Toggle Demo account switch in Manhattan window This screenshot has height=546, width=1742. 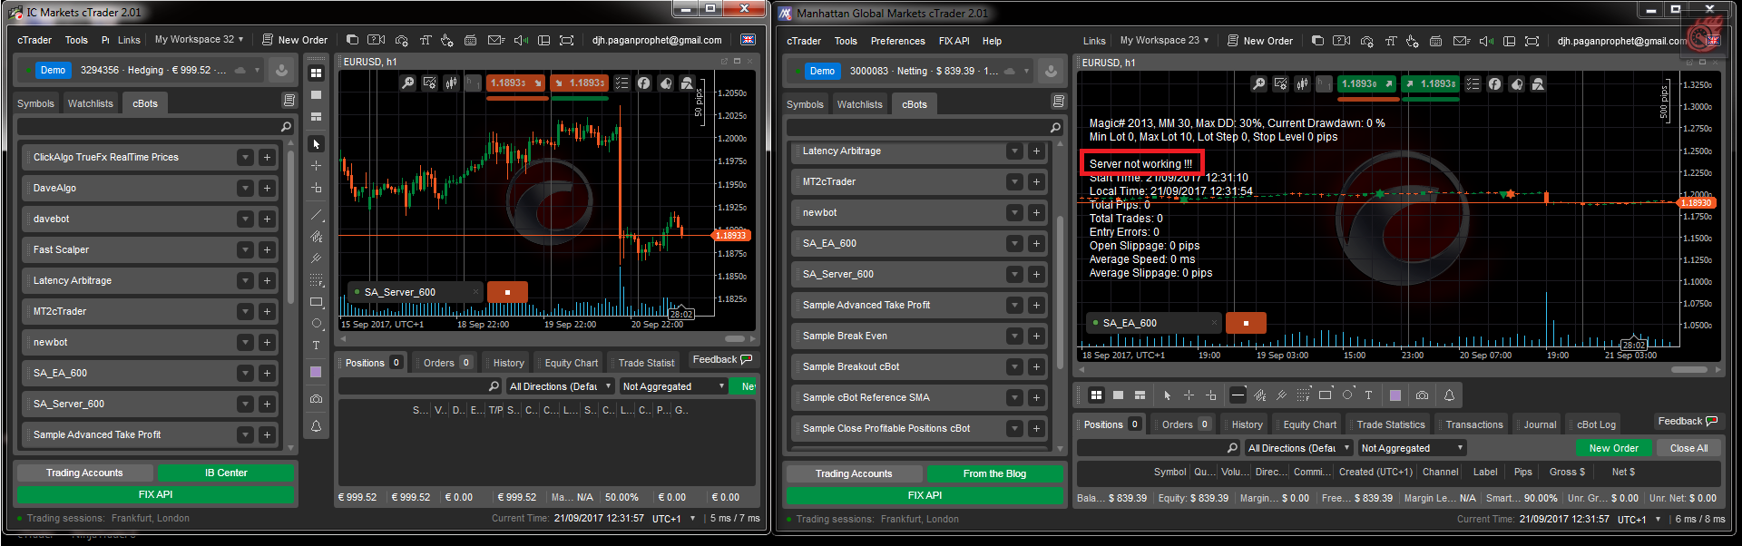[x=821, y=71]
